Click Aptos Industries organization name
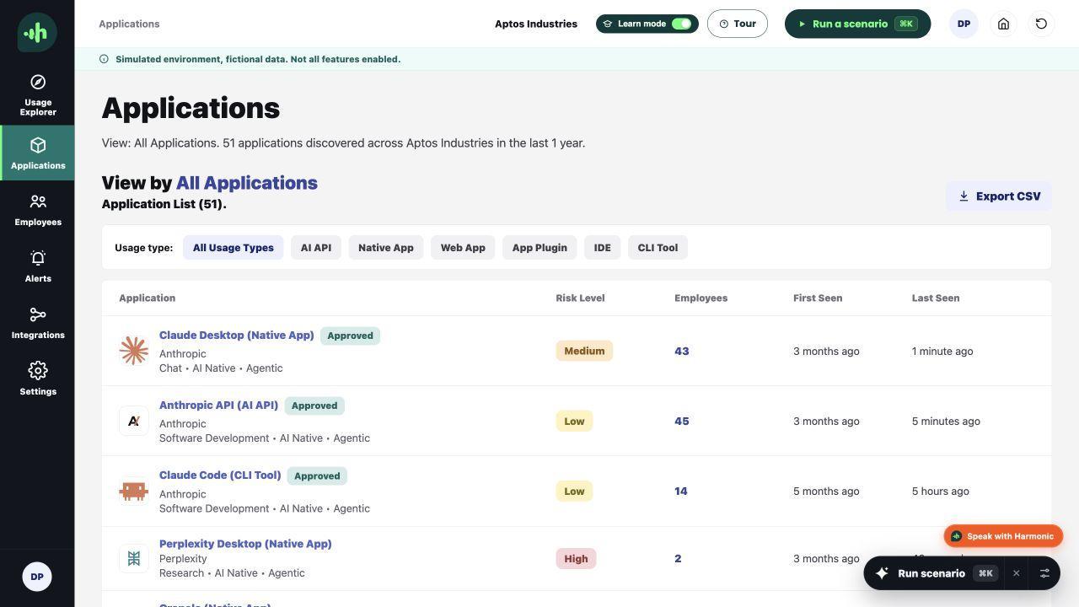The height and width of the screenshot is (607, 1079). [536, 24]
